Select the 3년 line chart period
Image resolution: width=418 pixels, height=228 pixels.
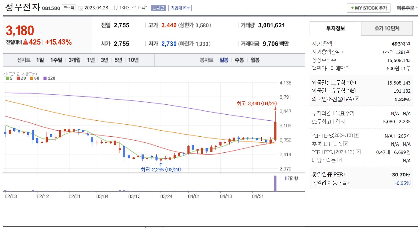(104, 60)
